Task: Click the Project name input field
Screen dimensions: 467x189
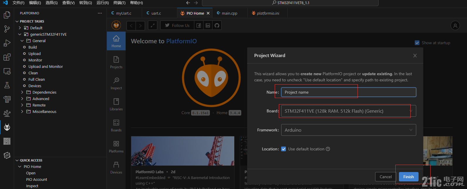Action: [x=348, y=92]
